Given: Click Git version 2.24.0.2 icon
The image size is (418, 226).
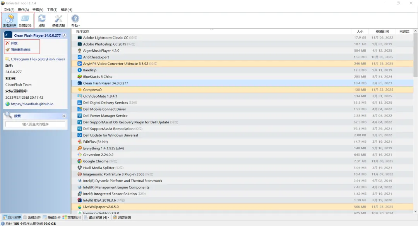Looking at the screenshot, I should coord(79,155).
